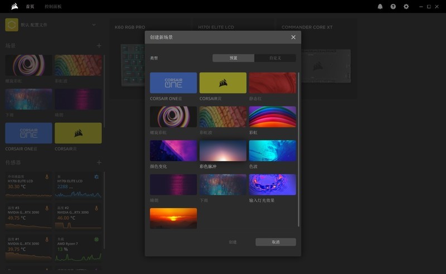The height and width of the screenshot is (274, 446).
Task: Choose the 彩色脉冲 preset thumbnail
Action: pyautogui.click(x=223, y=151)
